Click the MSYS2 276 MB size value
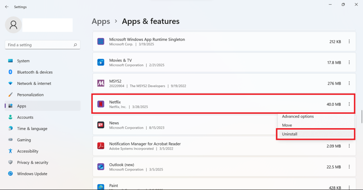This screenshot has width=363, height=190. pos(334,83)
